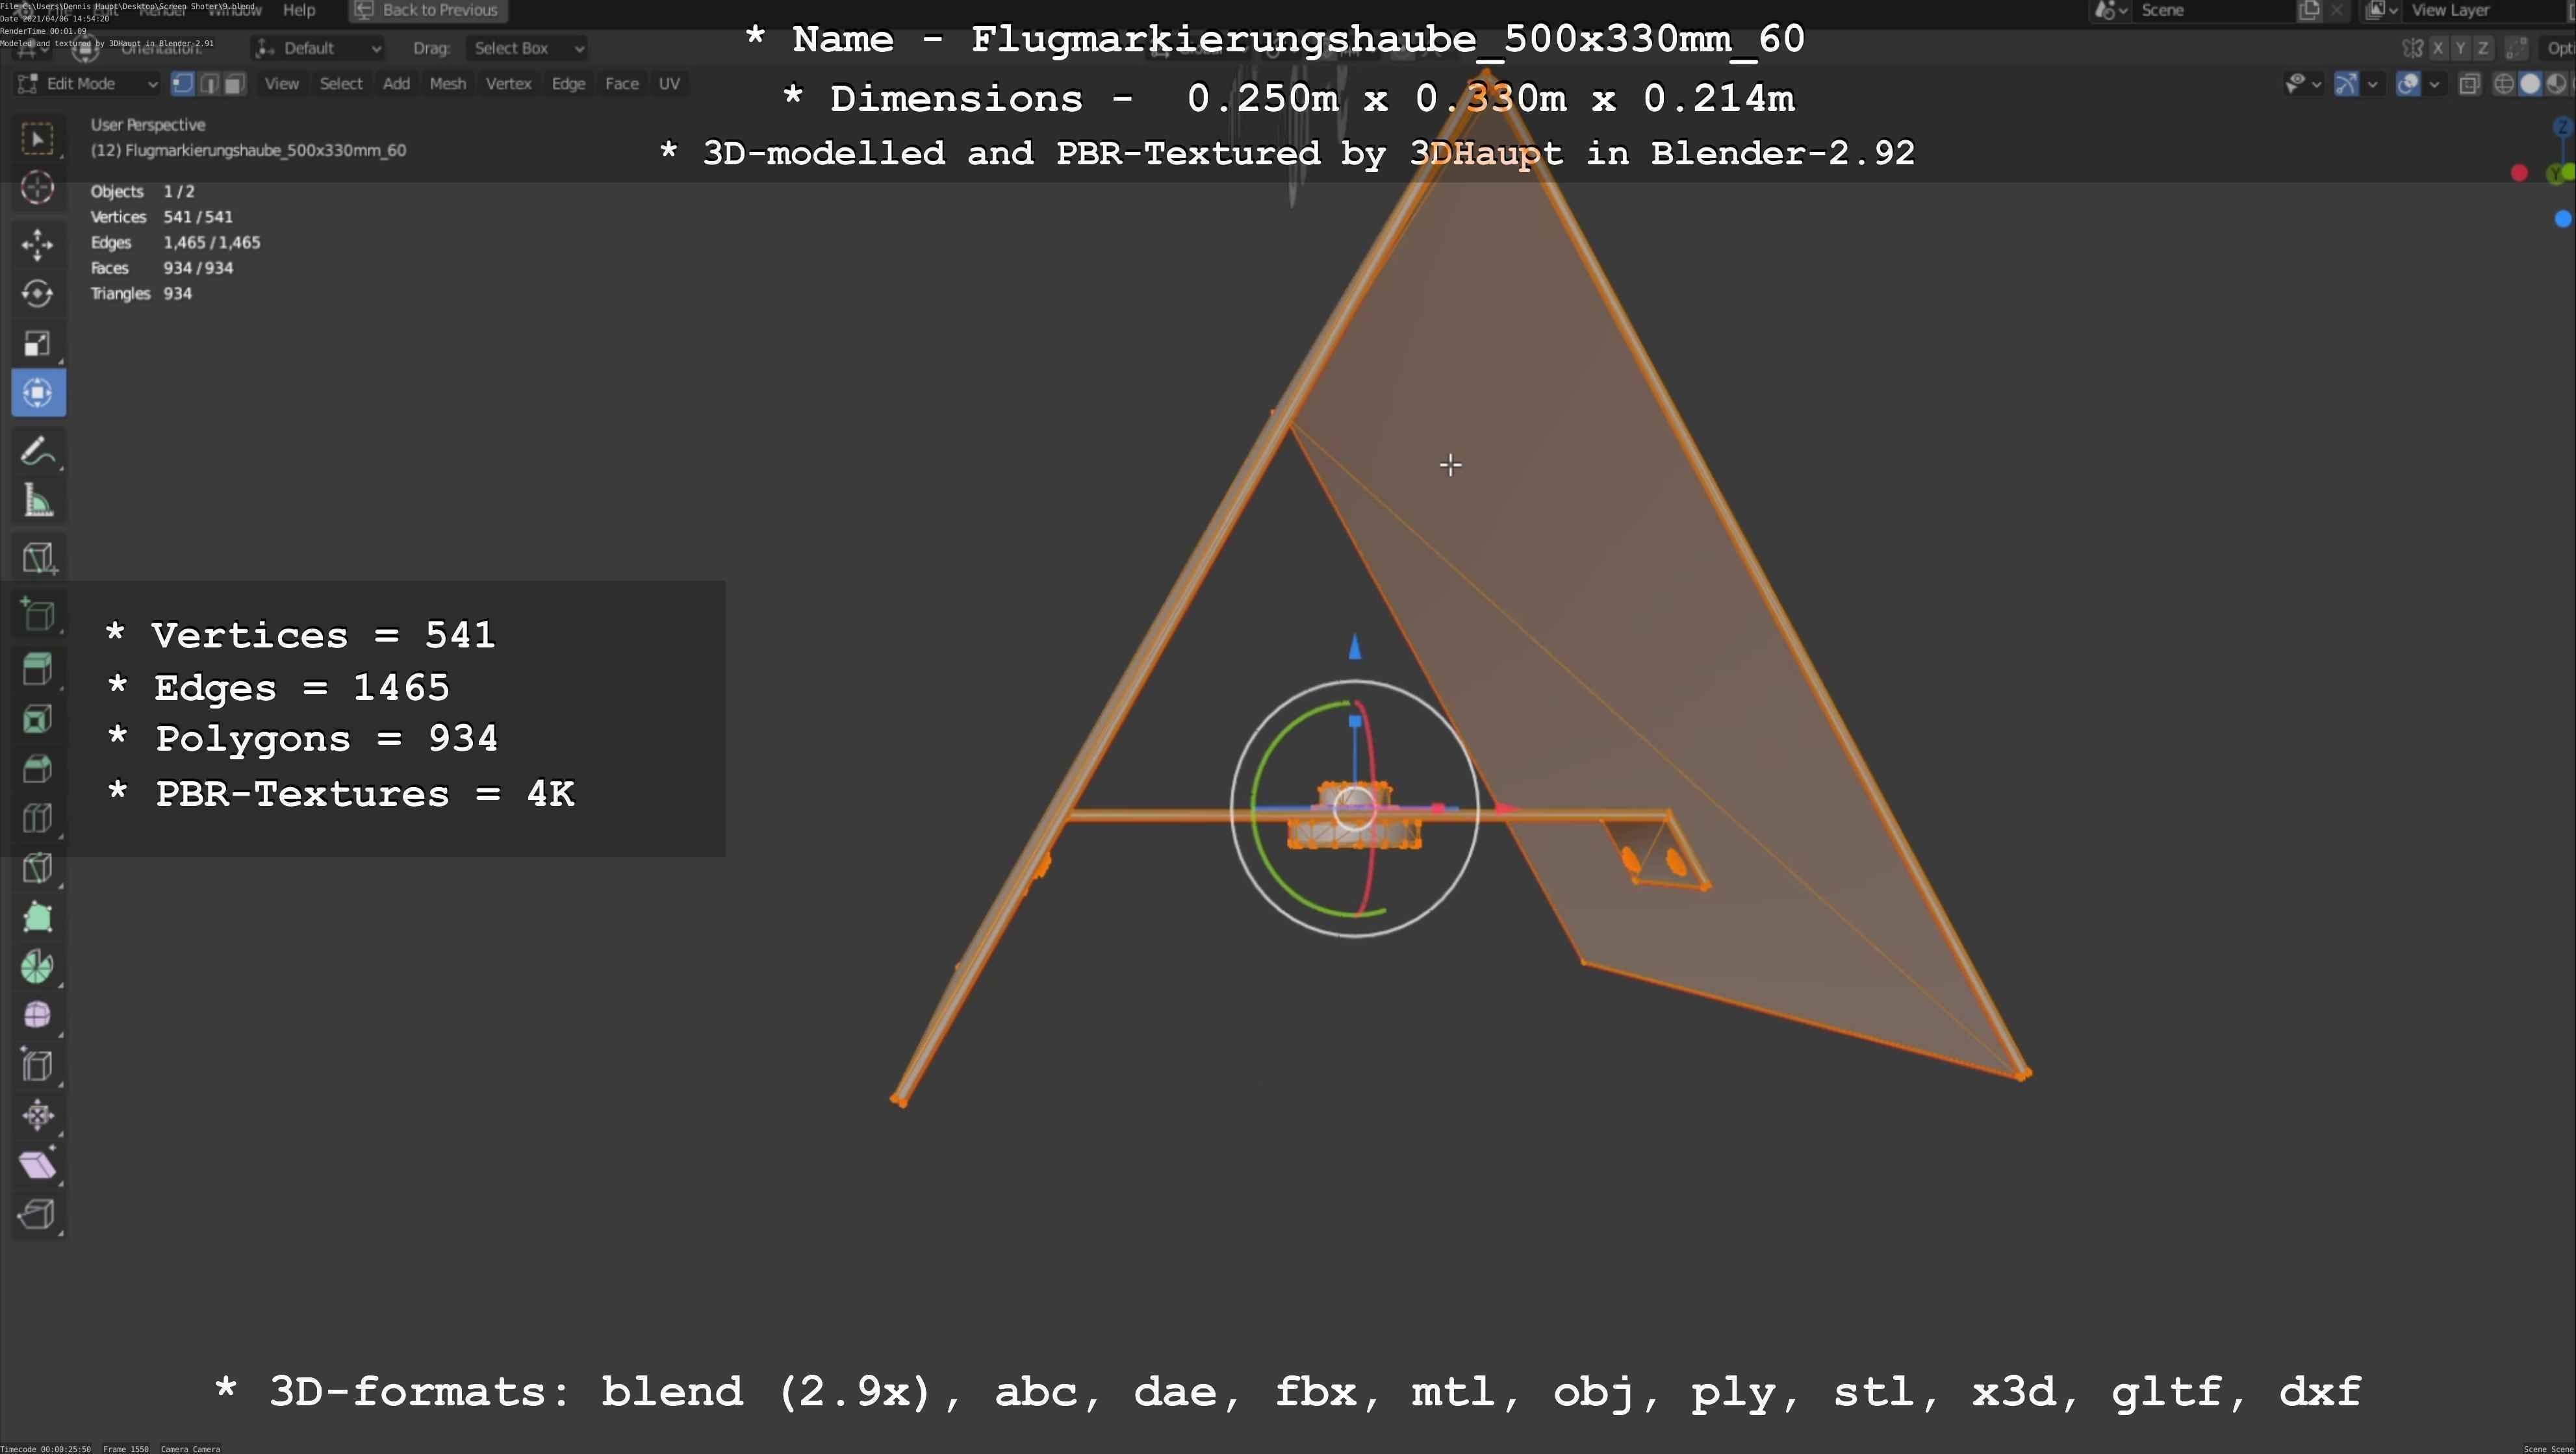This screenshot has width=2576, height=1454.
Task: Expand the gizmo options dropdown
Action: [2372, 84]
